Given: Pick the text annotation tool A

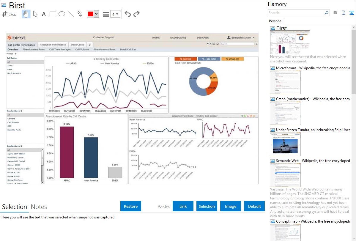Looking at the screenshot, I should tap(44, 14).
